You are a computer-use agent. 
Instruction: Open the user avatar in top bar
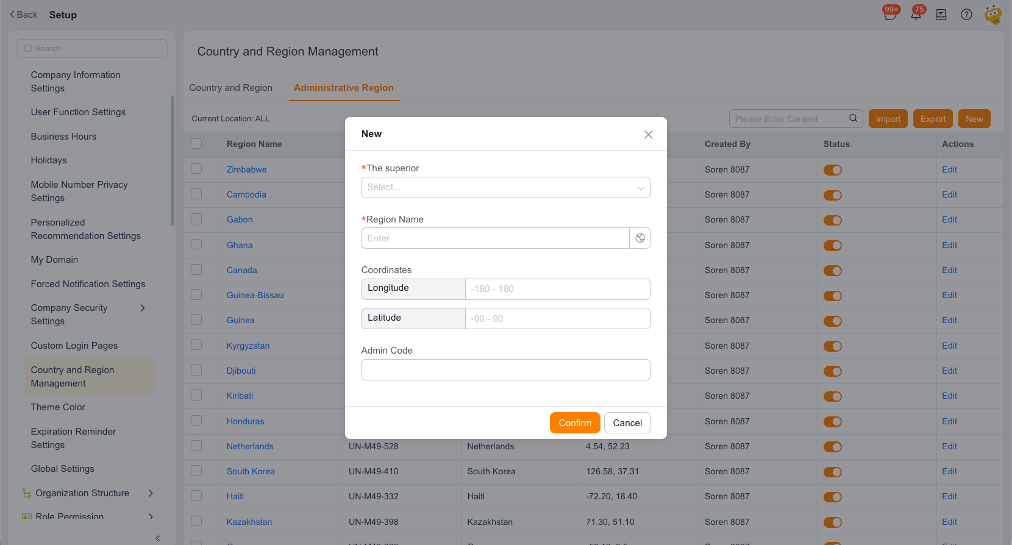[x=993, y=15]
